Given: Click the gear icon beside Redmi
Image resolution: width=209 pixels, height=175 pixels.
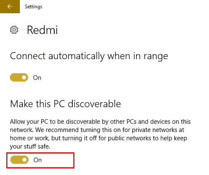Looking at the screenshot, I should (14, 30).
